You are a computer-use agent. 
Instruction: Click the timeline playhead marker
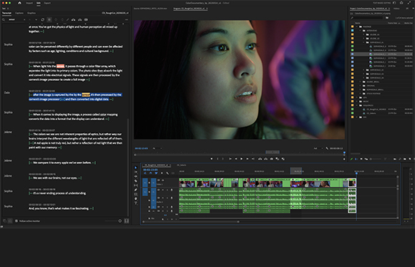356,173
